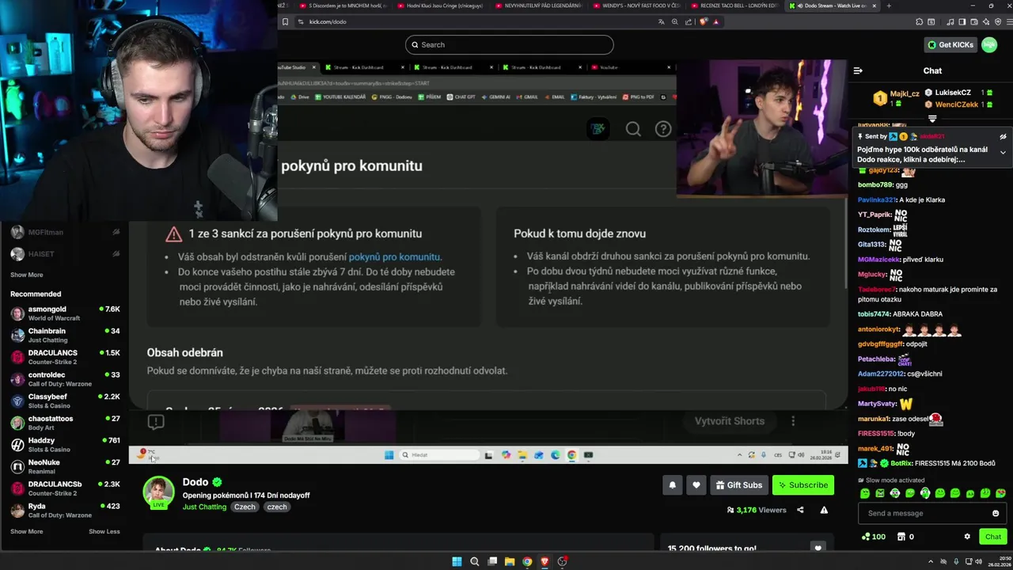
Task: Open File Explorer from the taskbar
Action: click(510, 561)
